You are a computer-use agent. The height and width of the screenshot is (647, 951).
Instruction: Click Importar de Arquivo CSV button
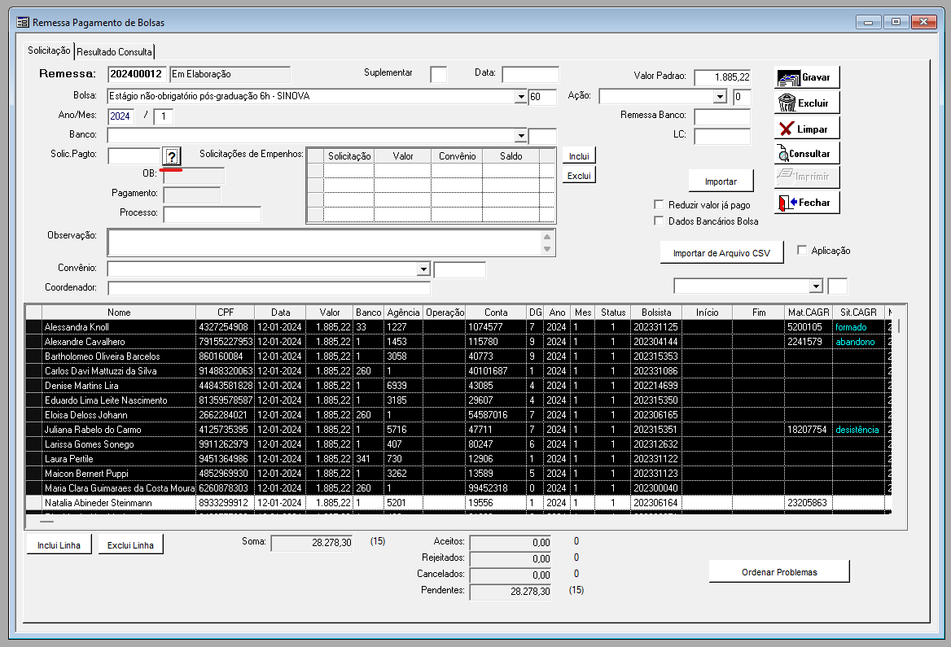click(721, 253)
